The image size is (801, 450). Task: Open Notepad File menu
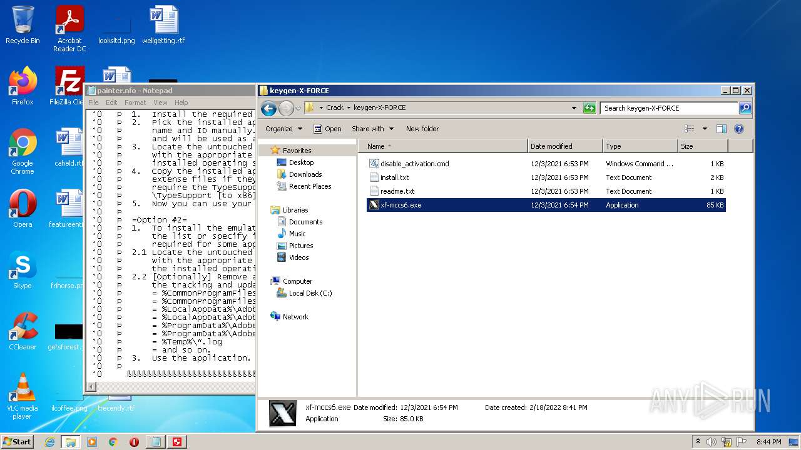click(93, 102)
